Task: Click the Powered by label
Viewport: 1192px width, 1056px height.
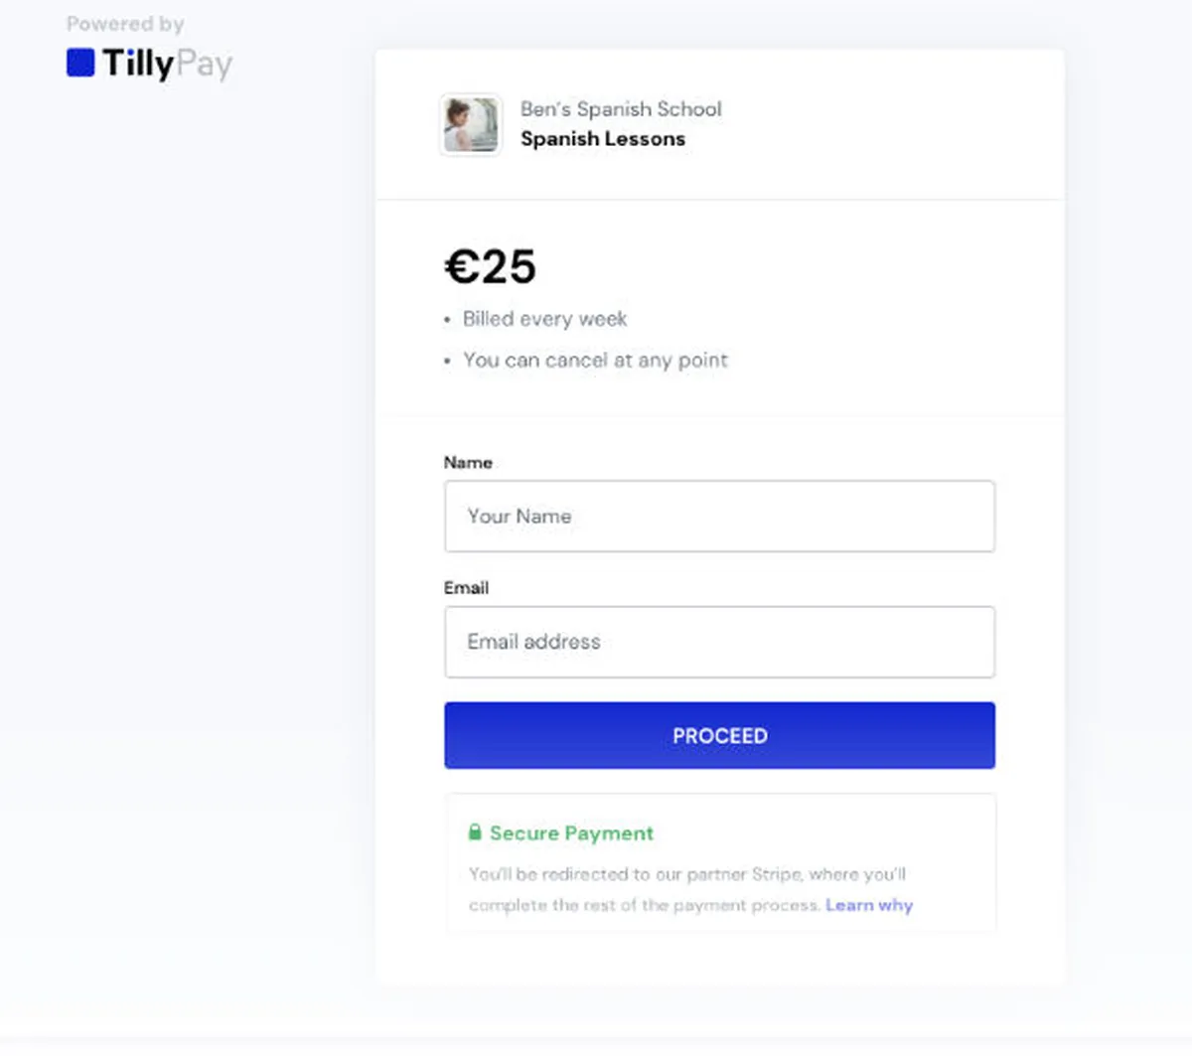Action: (x=125, y=24)
